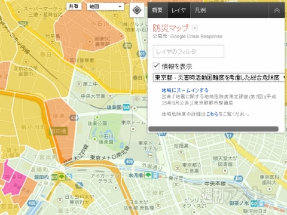Click the 富坂警察署 marker icon
This screenshot has height=215, width=287.
click(x=82, y=67)
